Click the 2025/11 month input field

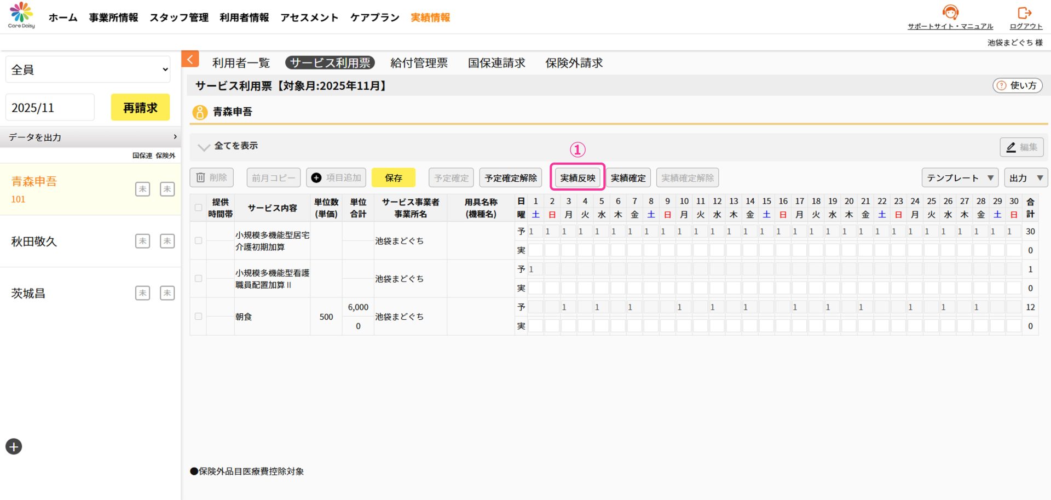click(x=50, y=108)
